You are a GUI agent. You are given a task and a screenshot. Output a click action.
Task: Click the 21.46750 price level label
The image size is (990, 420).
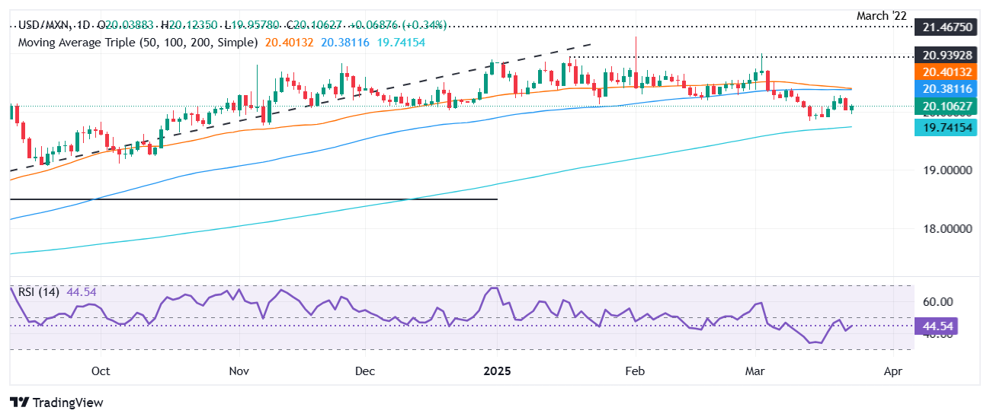[944, 27]
